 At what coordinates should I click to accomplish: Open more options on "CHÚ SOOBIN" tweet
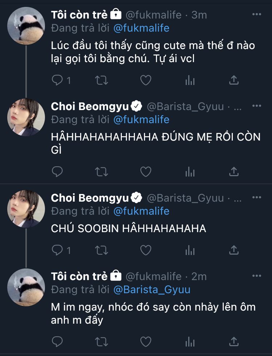tap(256, 197)
